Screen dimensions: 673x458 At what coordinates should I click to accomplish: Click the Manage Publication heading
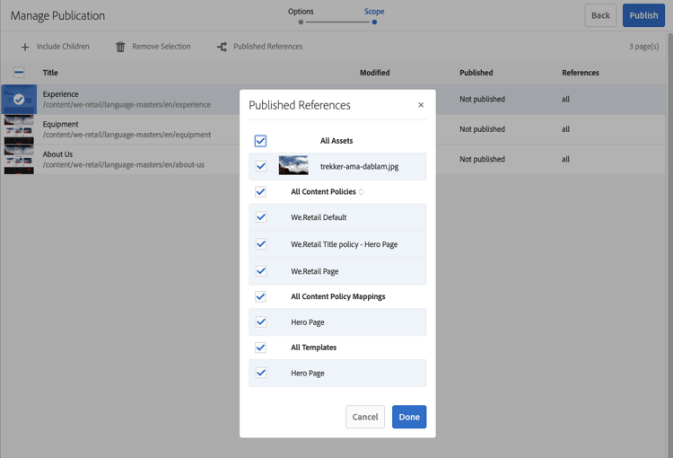(57, 16)
